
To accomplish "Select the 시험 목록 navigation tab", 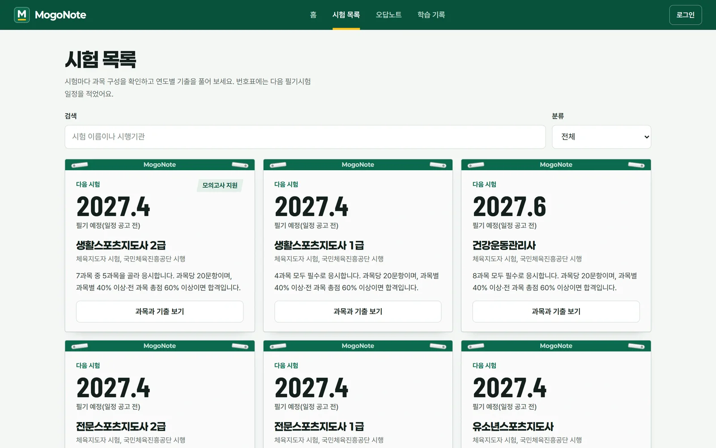I will [x=346, y=15].
